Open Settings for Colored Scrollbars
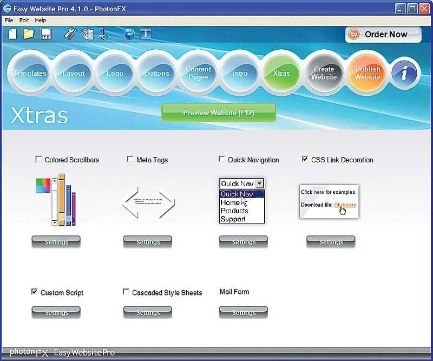The width and height of the screenshot is (433, 361). click(56, 242)
